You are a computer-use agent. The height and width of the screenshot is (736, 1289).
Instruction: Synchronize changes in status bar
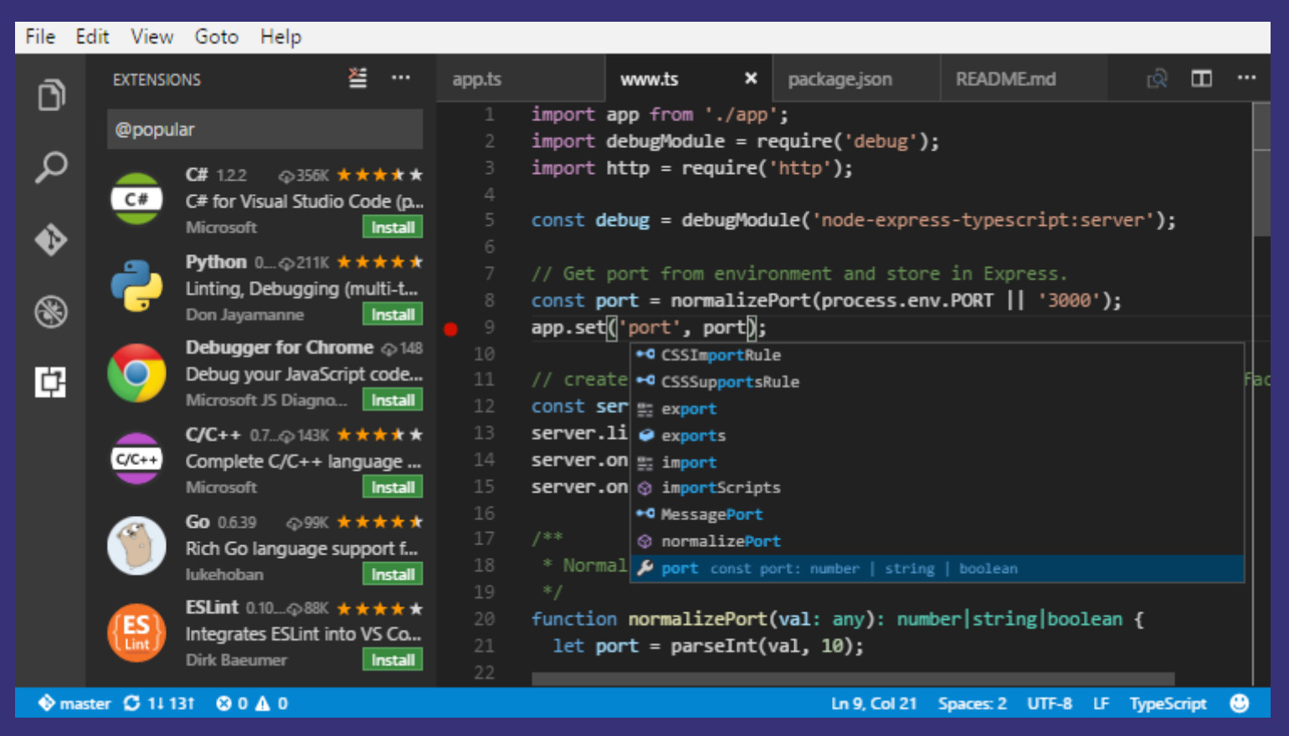tap(159, 703)
